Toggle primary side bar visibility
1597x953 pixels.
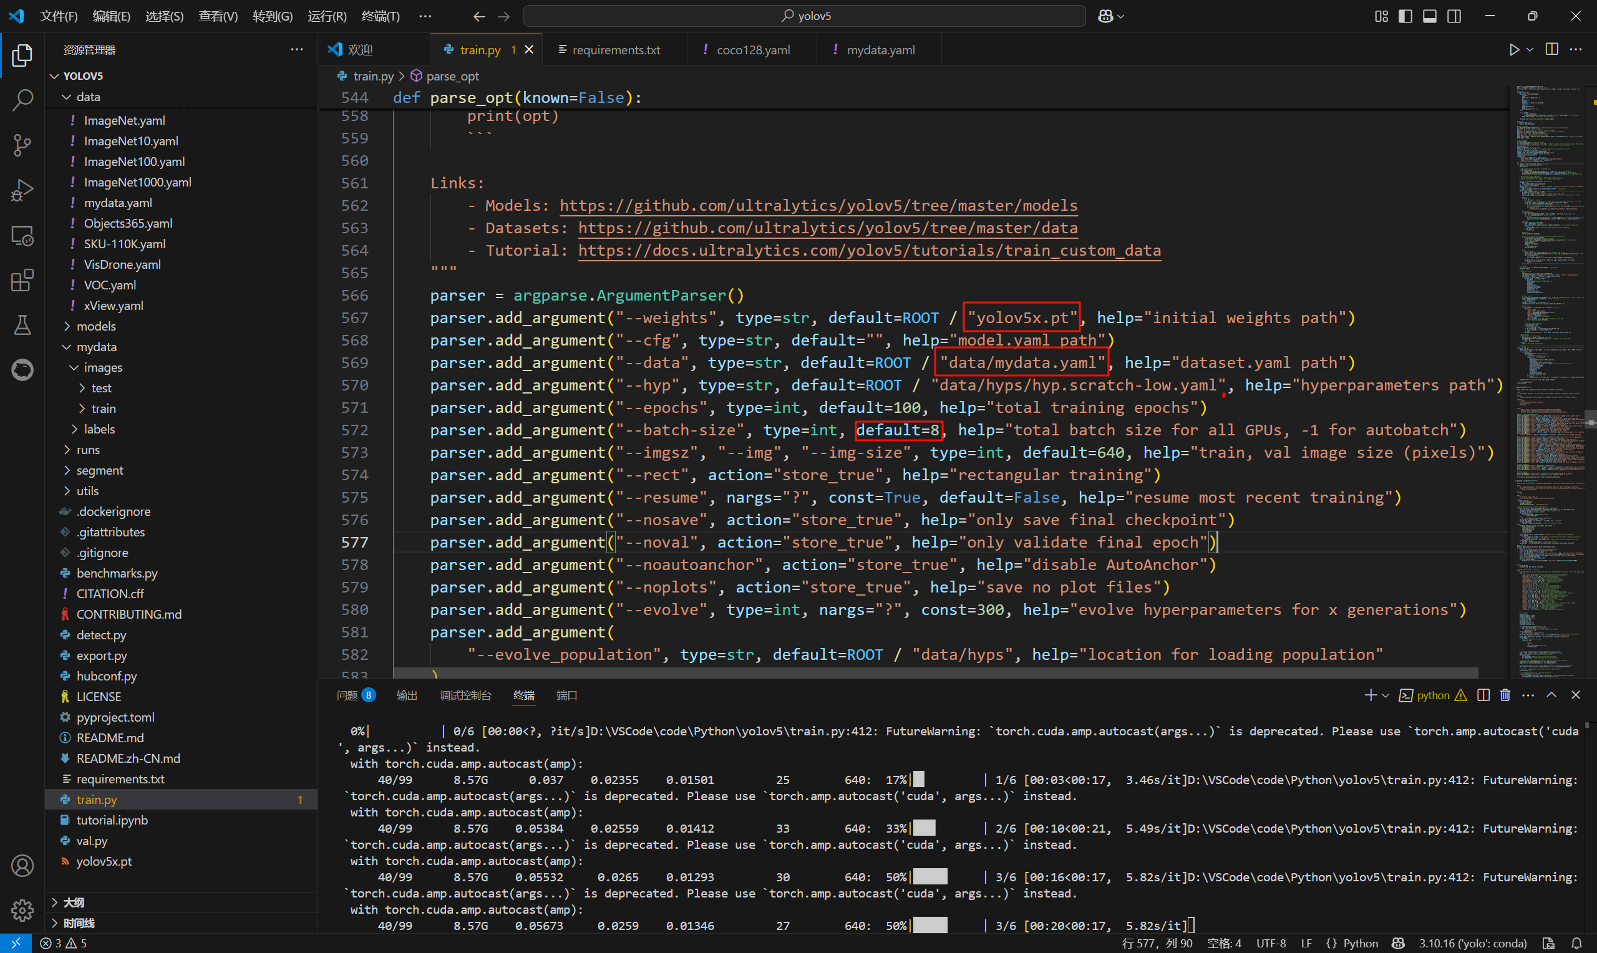1405,16
